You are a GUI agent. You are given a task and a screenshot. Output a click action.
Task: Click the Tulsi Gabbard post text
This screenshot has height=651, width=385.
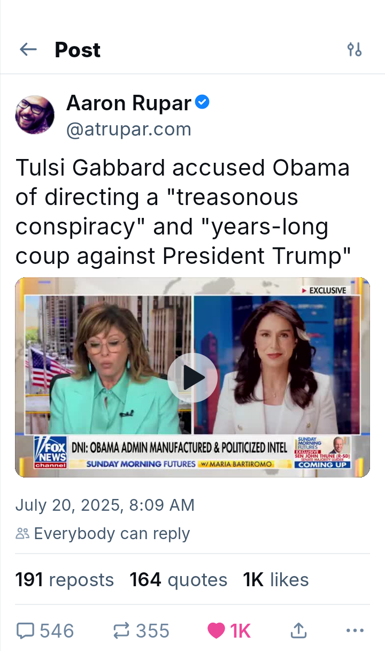click(x=183, y=212)
